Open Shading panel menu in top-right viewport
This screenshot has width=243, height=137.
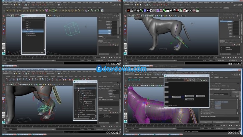click(x=133, y=14)
